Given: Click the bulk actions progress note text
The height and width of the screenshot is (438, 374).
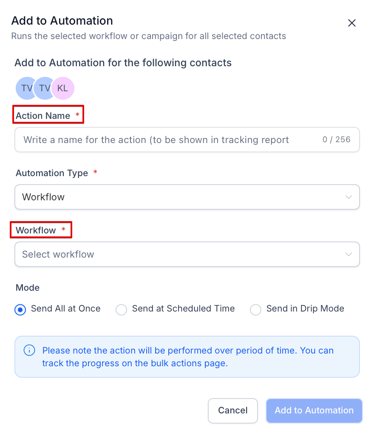Looking at the screenshot, I should 187,357.
